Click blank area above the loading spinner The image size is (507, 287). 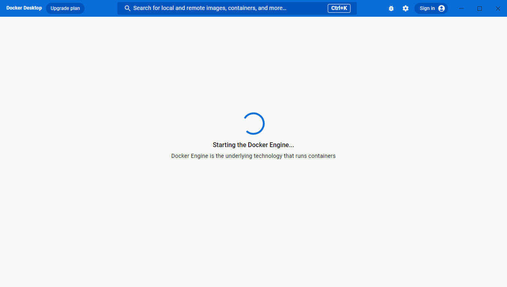click(x=253, y=64)
